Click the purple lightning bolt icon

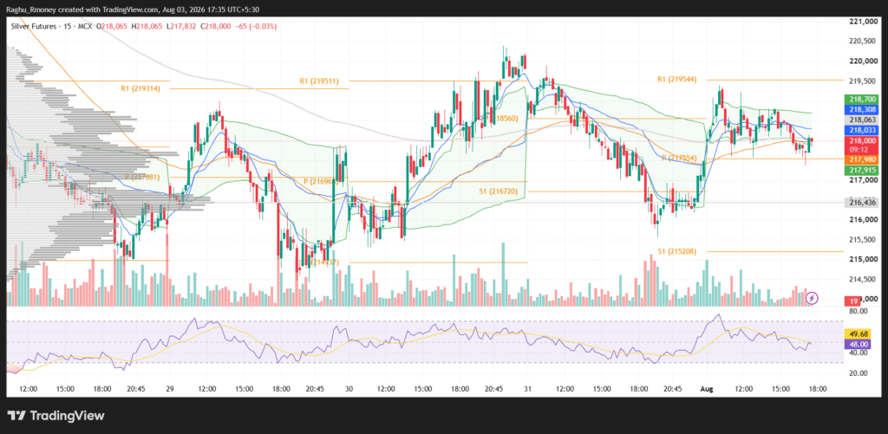click(813, 297)
